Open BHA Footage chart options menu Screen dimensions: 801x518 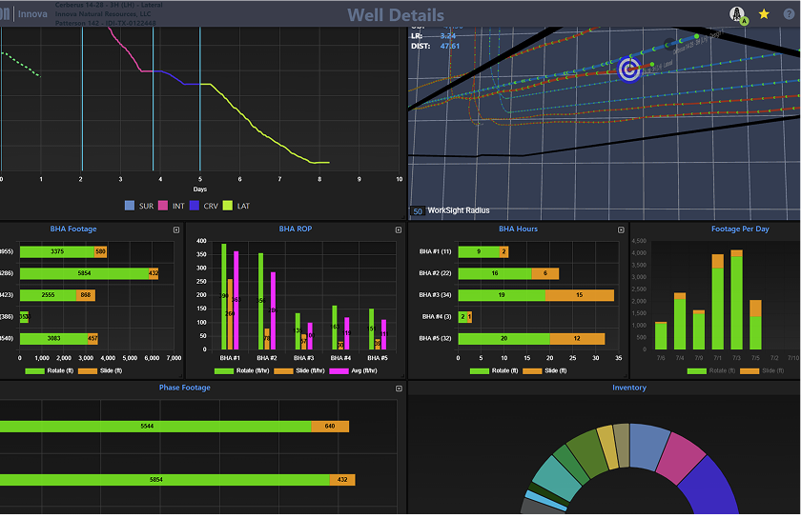pos(175,229)
